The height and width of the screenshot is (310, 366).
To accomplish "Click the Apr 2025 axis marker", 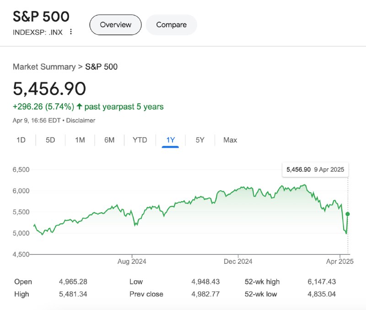I will [x=339, y=261].
